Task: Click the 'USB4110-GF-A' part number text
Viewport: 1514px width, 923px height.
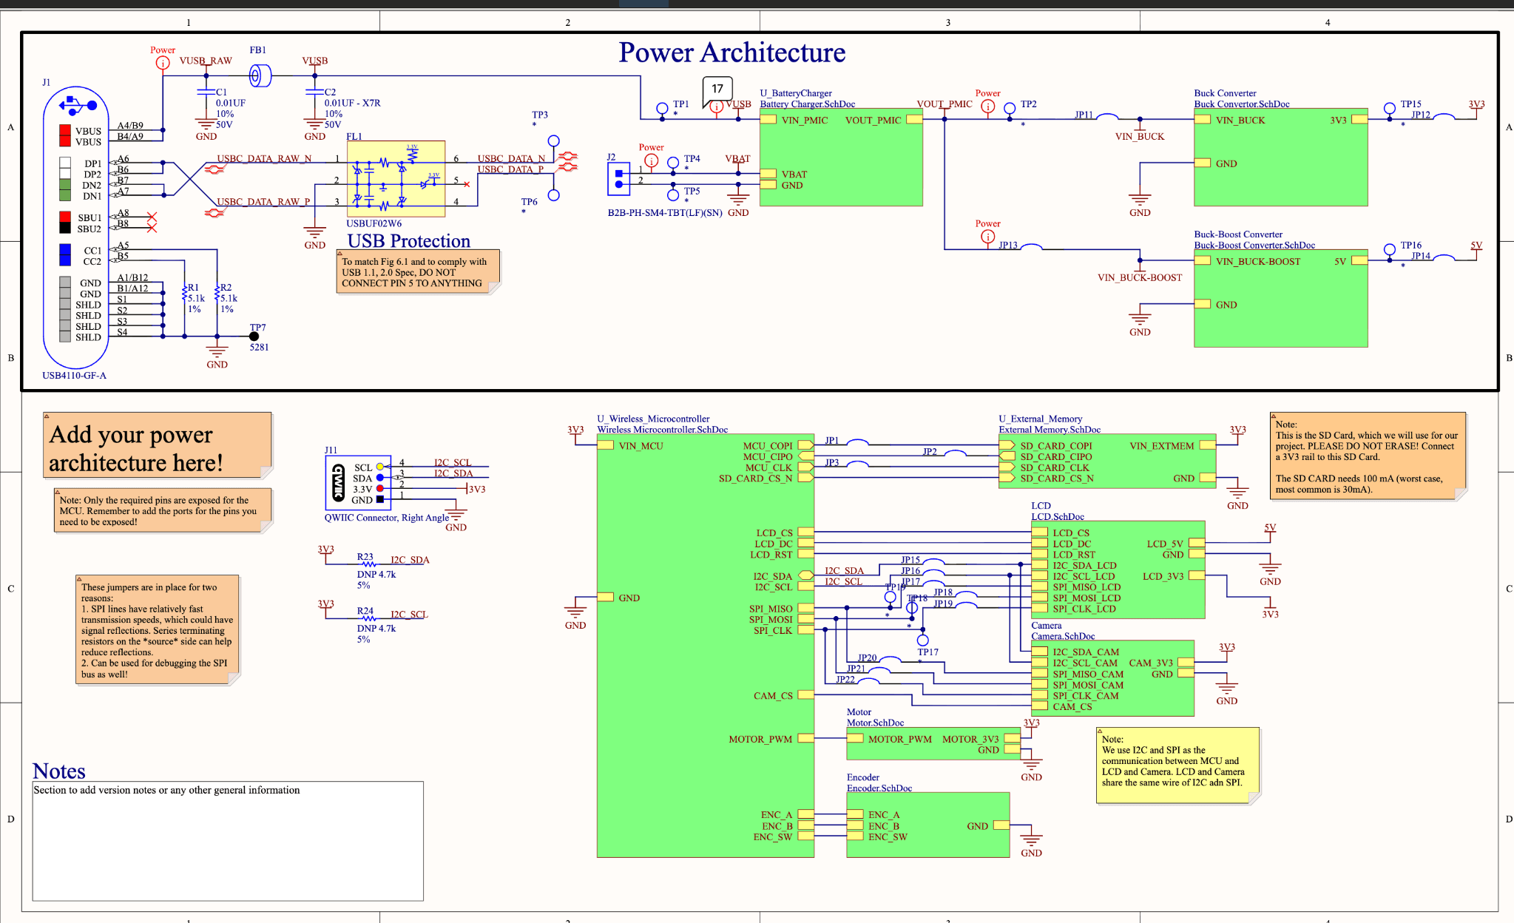Action: [74, 376]
